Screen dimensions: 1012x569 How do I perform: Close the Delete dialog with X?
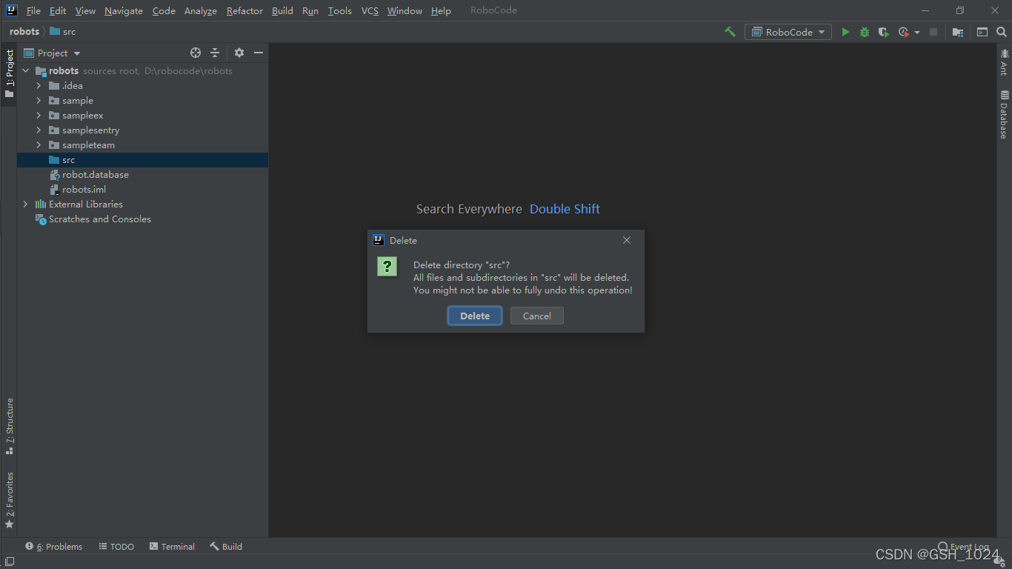pos(627,240)
